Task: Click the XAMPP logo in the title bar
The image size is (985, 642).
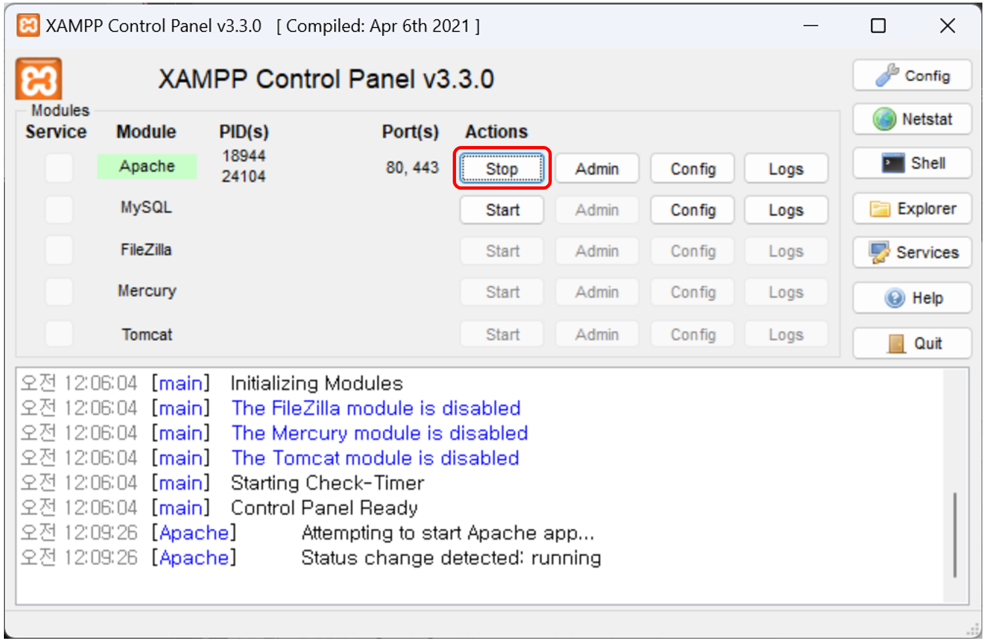Action: click(28, 25)
